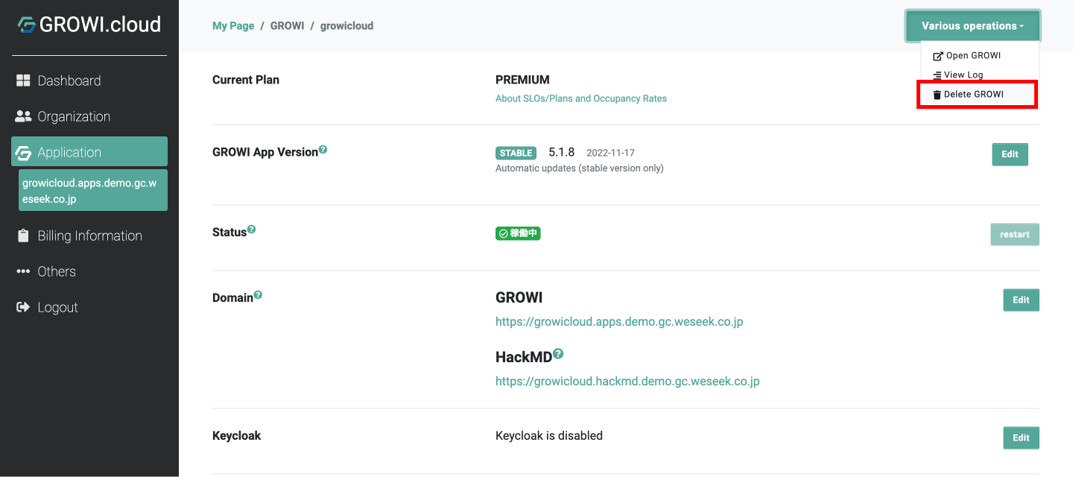Click the 2022-11-17 release date
Viewport: 1073px width, 477px height.
tap(610, 153)
